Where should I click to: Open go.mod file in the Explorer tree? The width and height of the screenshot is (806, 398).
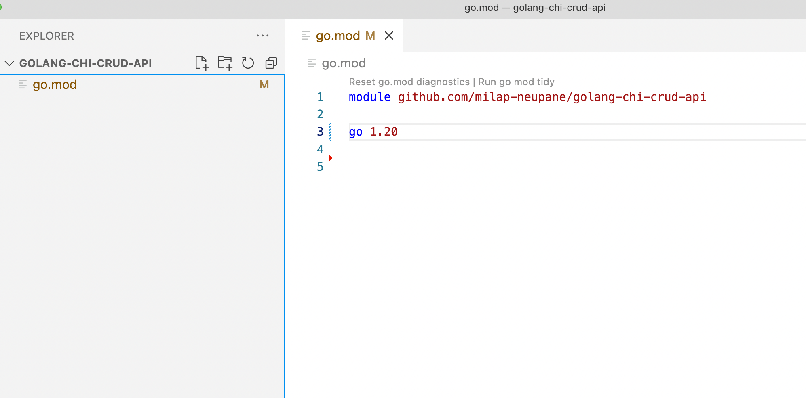[55, 85]
